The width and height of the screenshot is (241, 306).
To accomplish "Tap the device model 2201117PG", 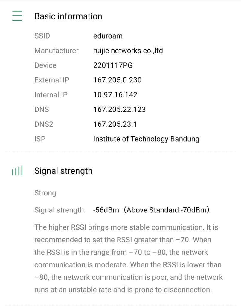I will point(112,65).
